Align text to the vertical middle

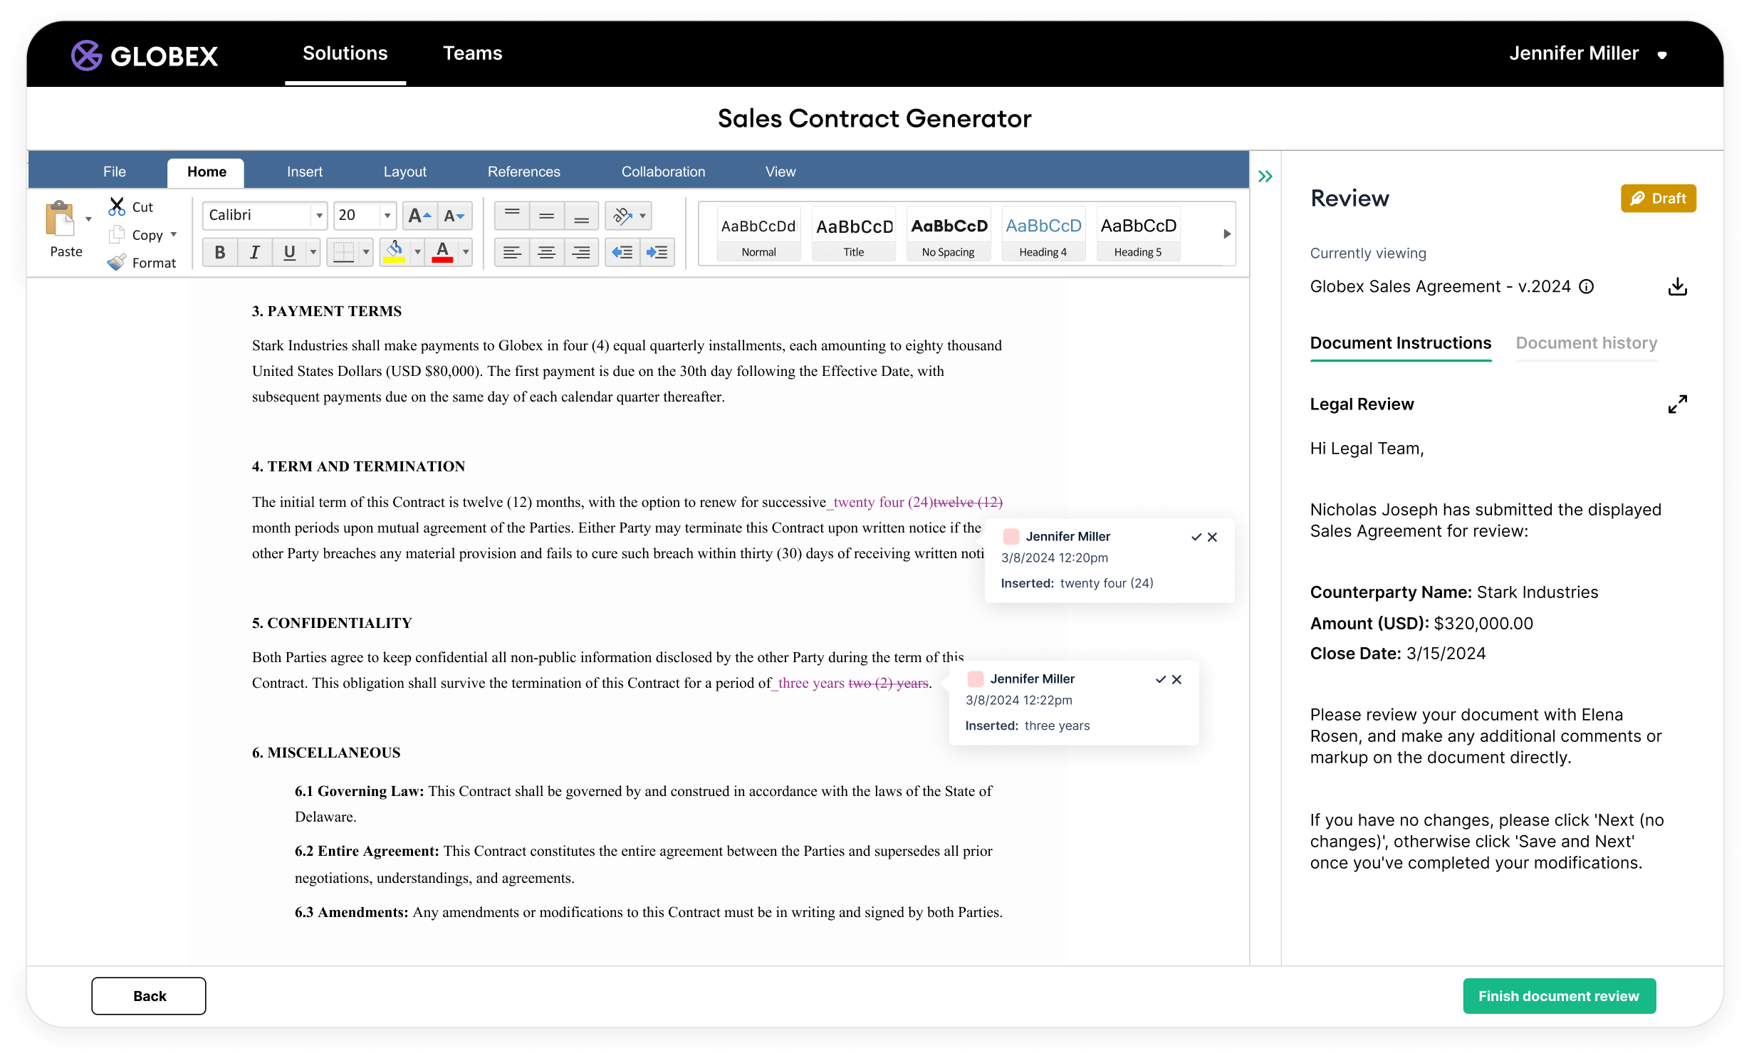tap(546, 215)
